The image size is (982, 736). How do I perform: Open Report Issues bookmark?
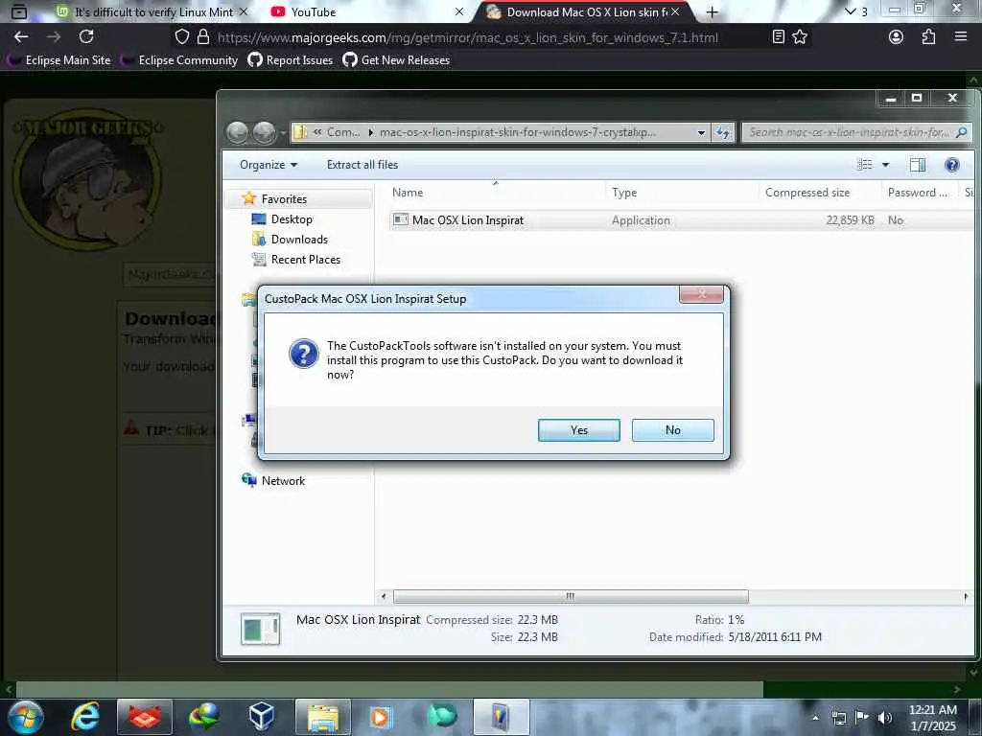click(x=290, y=60)
